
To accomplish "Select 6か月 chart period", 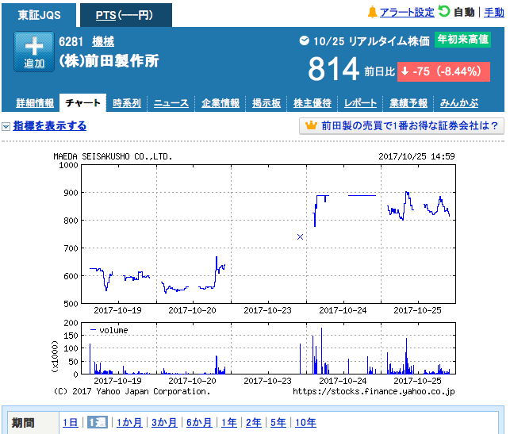I will 199,423.
